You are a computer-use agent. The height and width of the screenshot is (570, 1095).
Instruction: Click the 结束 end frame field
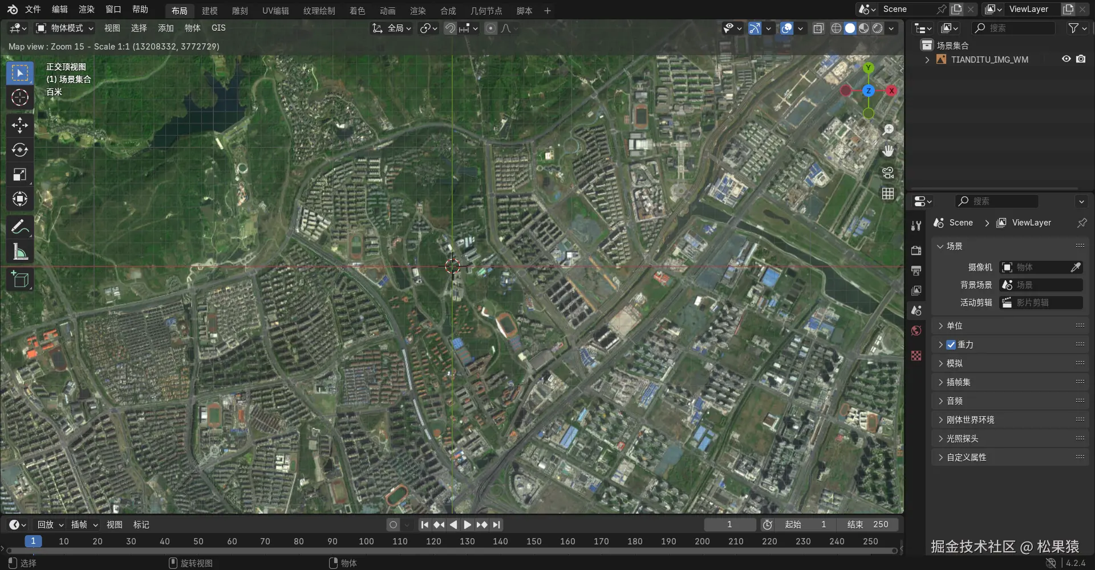coord(867,524)
